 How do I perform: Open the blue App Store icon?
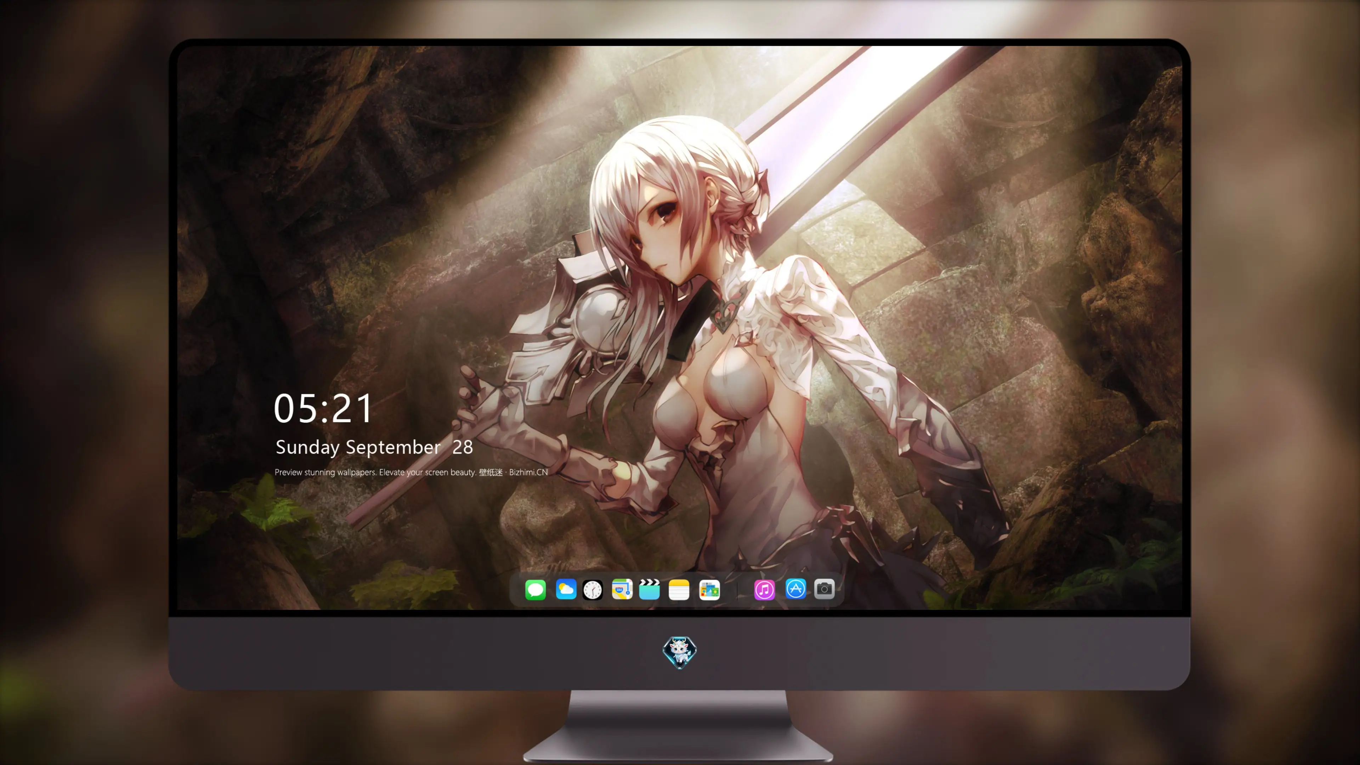(x=795, y=589)
